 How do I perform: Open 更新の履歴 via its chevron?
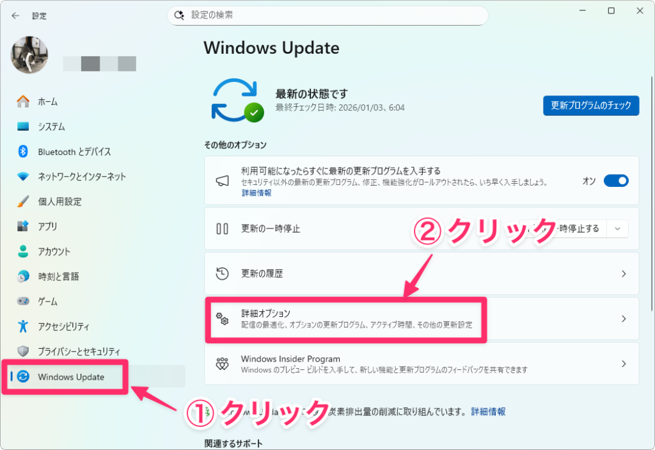(x=624, y=274)
